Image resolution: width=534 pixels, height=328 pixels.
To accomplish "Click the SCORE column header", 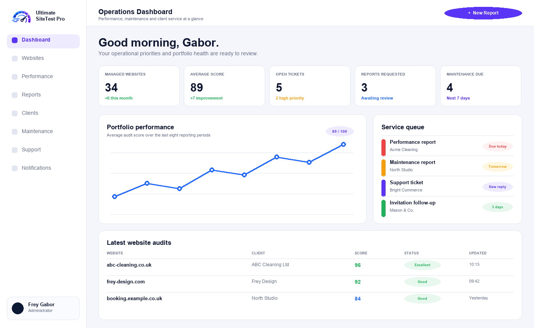I will (x=361, y=253).
